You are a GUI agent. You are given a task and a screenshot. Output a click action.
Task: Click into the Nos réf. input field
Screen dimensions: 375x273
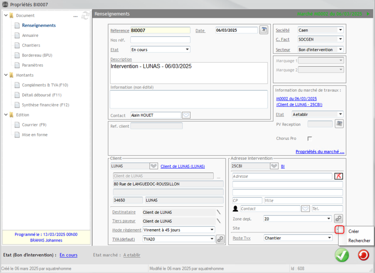tap(160, 40)
